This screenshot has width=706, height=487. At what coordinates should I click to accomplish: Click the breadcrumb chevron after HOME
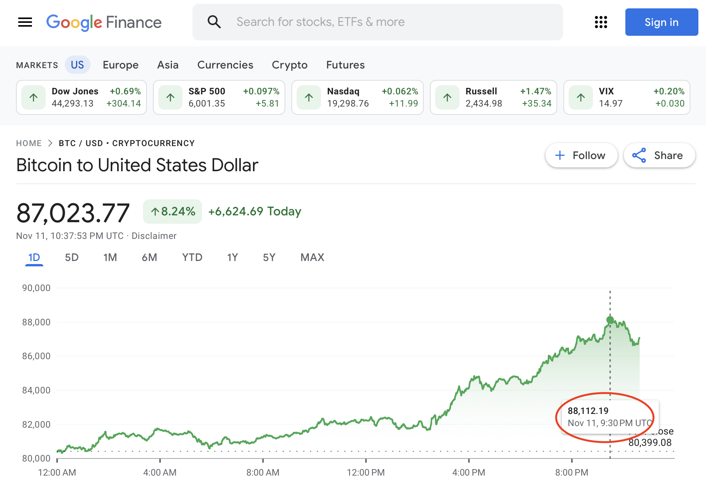(50, 143)
